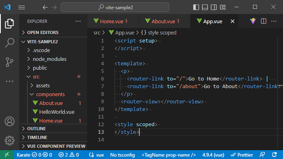The width and height of the screenshot is (283, 159).
Task: Split the editor to the right
Action: tap(264, 21)
